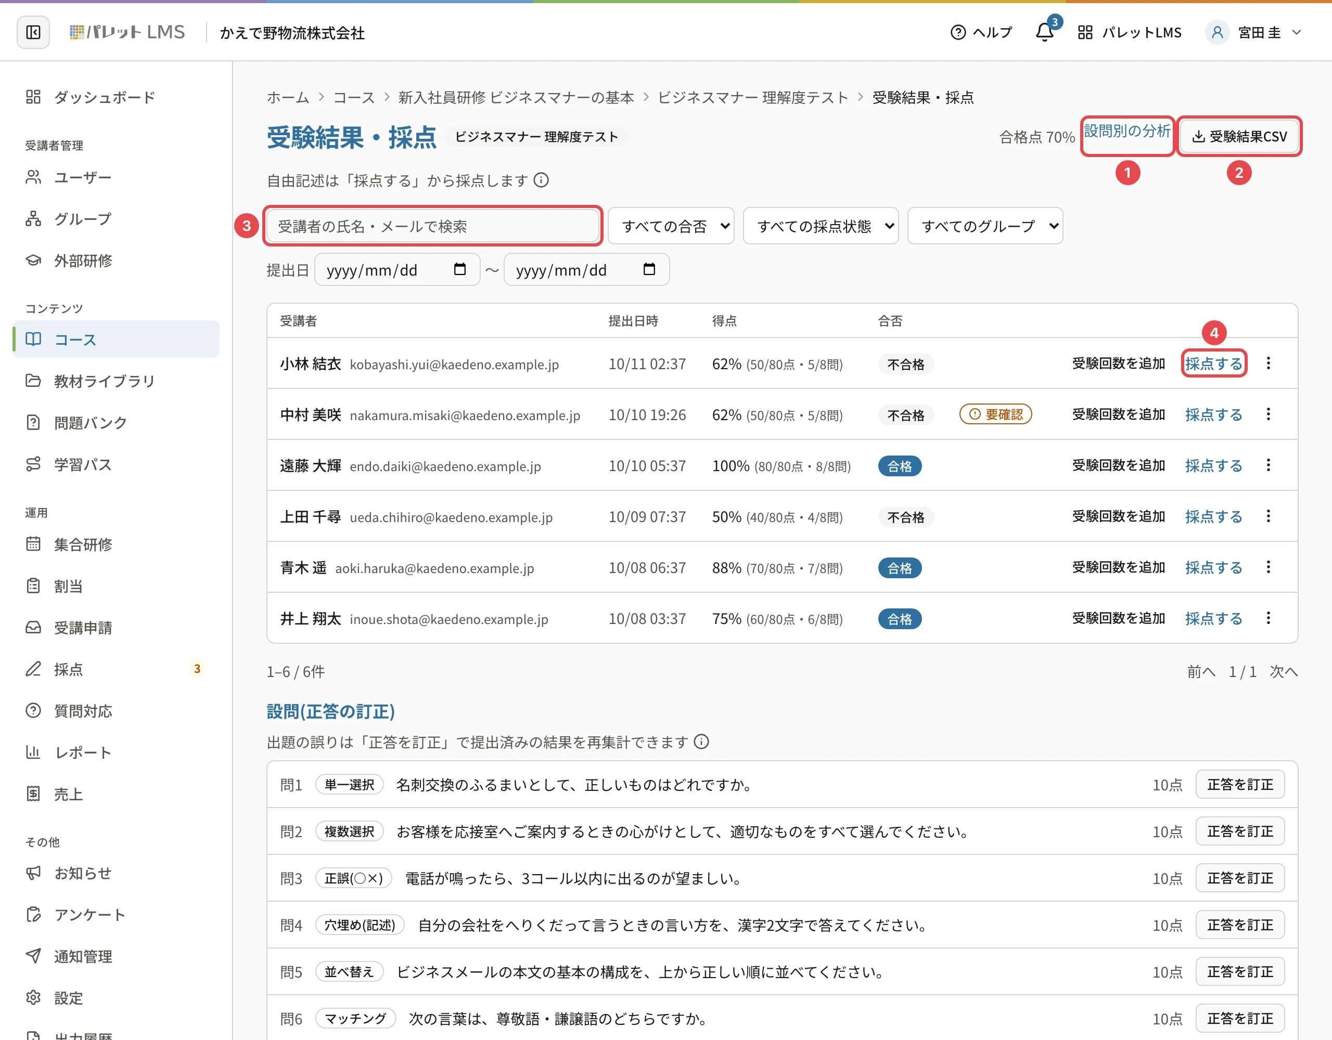Open calendar picker of the end 提出日 field
1332x1040 pixels.
649,269
